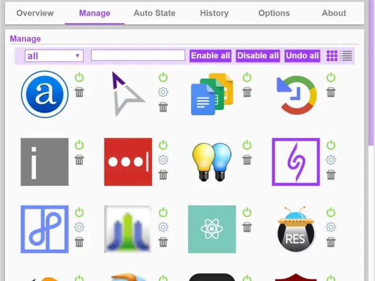
Task: Delete the purple square swirl extension
Action: (x=331, y=175)
